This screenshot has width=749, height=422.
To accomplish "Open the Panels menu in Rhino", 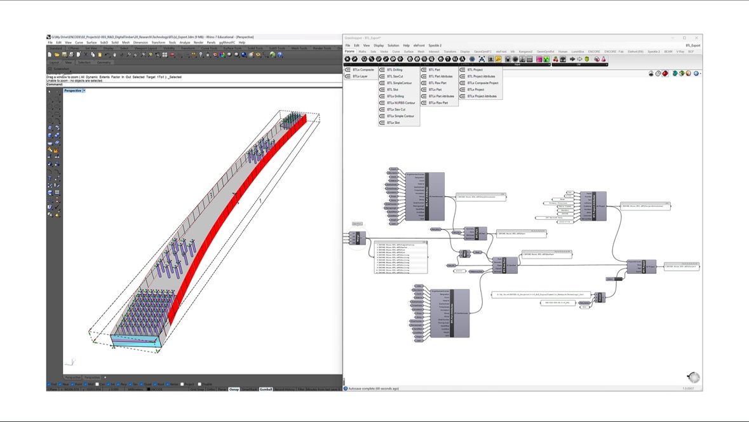I will pyautogui.click(x=211, y=43).
